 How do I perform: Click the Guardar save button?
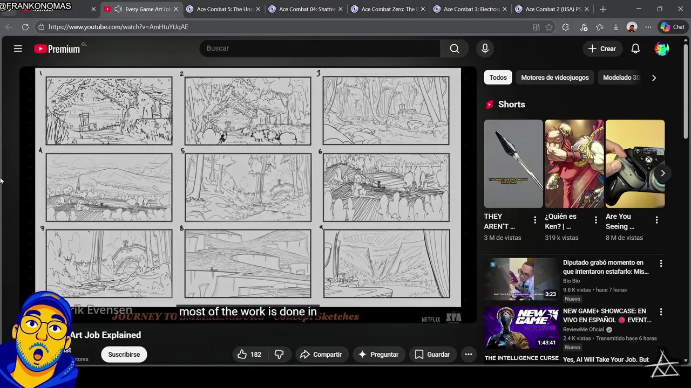[x=432, y=354]
